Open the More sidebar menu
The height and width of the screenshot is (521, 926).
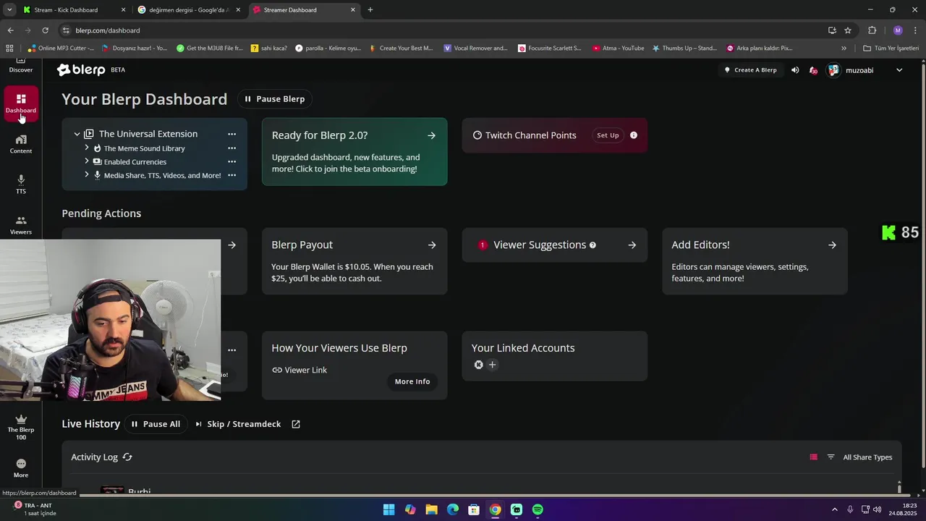click(21, 468)
